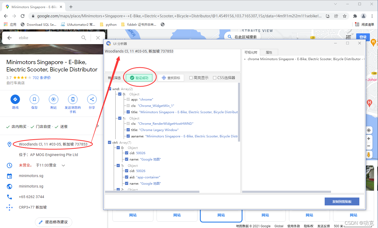
Task: Click the install app icon in address bar
Action: click(x=328, y=16)
